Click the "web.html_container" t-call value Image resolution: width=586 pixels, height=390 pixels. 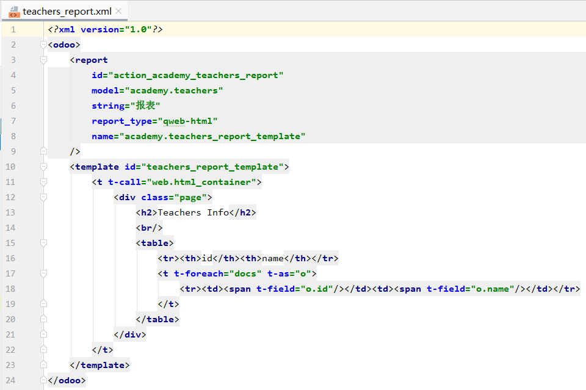201,182
